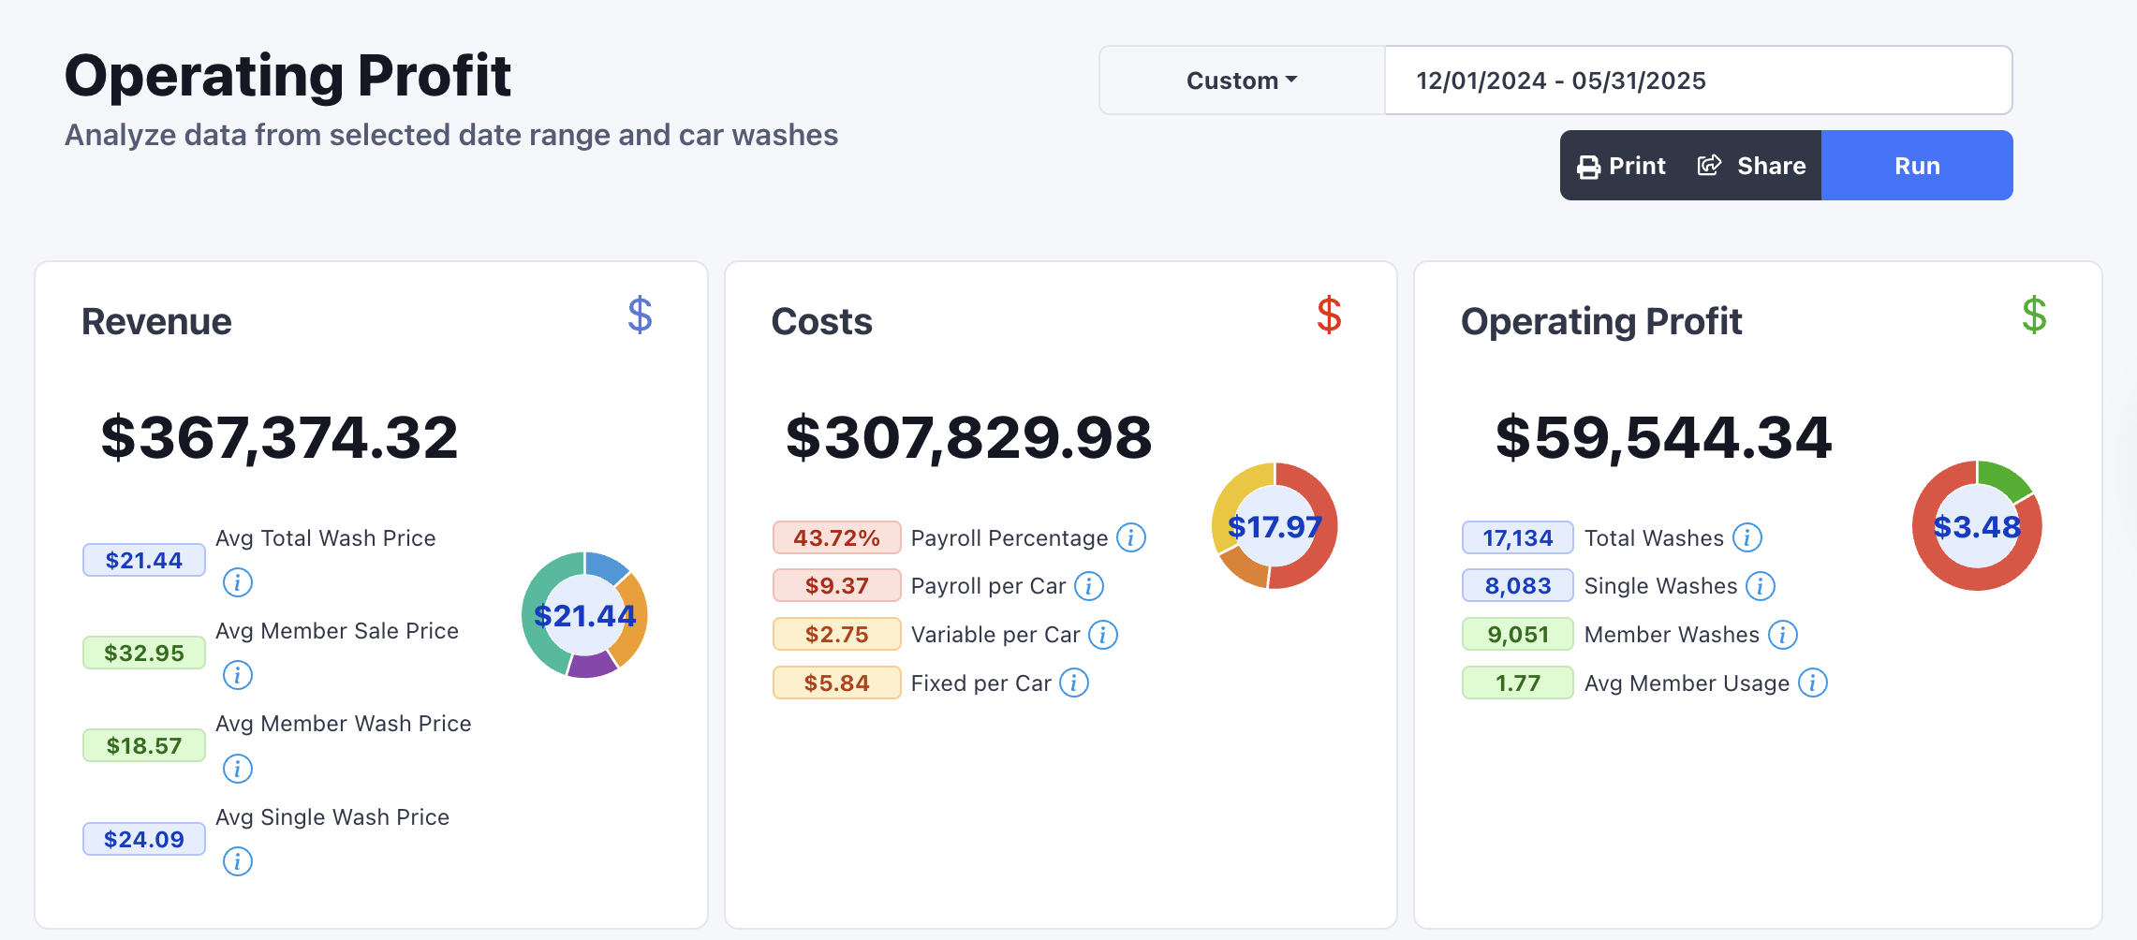Click the $59,544.34 profit total
Viewport: 2137px width, 940px height.
click(x=1664, y=438)
